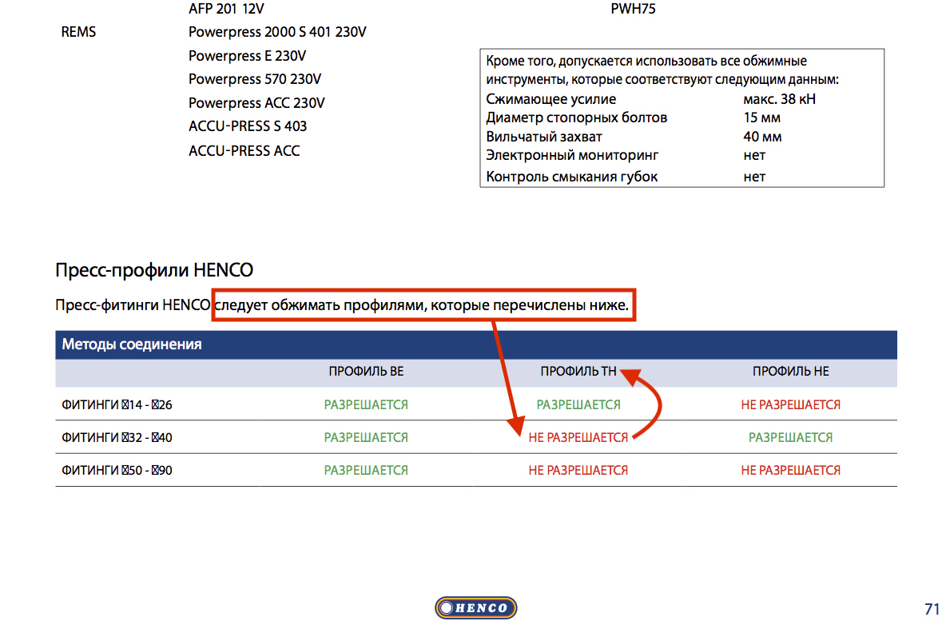Select the "Пресс-профили HENCO" heading
The image size is (946, 629).
(154, 270)
